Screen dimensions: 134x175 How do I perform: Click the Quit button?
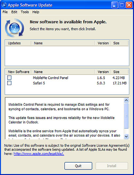point(78,166)
